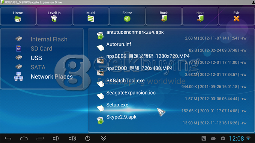Tap the recent apps navigation icon
The width and height of the screenshot is (255, 143).
(x=40, y=139)
